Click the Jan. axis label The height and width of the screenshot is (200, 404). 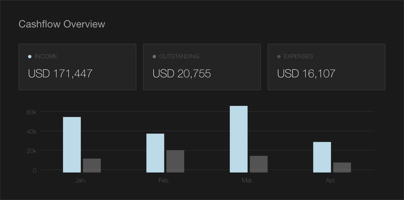(x=81, y=181)
